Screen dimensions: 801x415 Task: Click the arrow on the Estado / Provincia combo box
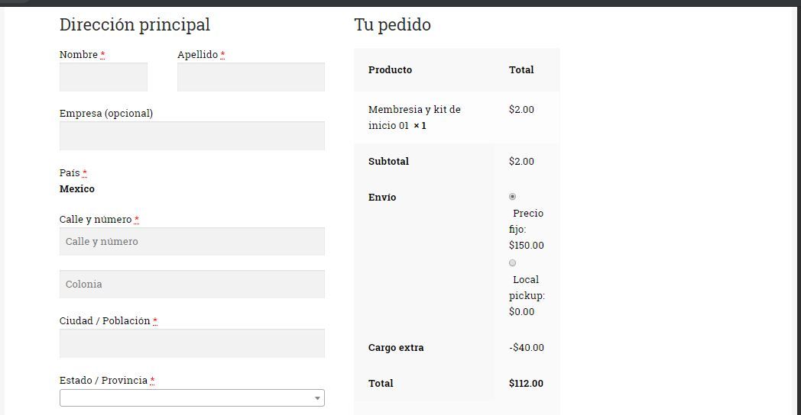317,398
